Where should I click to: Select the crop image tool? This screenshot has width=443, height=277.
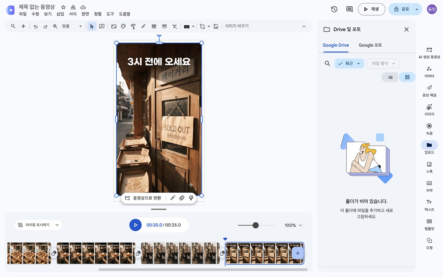pos(202,26)
